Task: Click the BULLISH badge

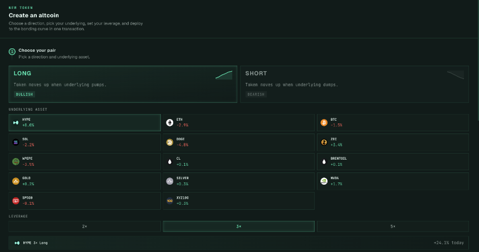Action: 25,94
